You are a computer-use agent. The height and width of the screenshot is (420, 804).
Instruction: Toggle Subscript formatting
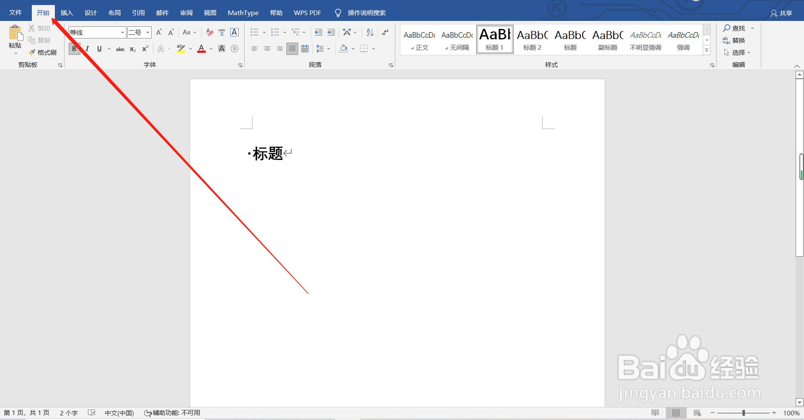point(133,49)
